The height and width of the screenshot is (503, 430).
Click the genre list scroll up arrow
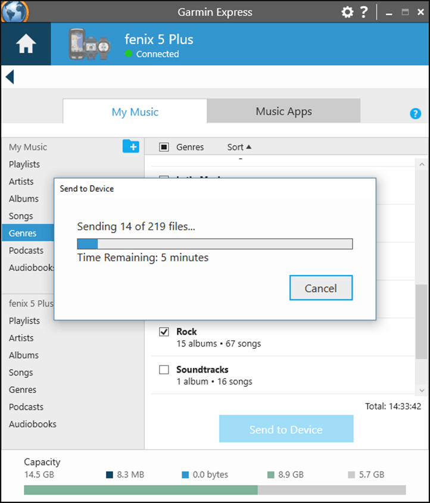(x=422, y=164)
